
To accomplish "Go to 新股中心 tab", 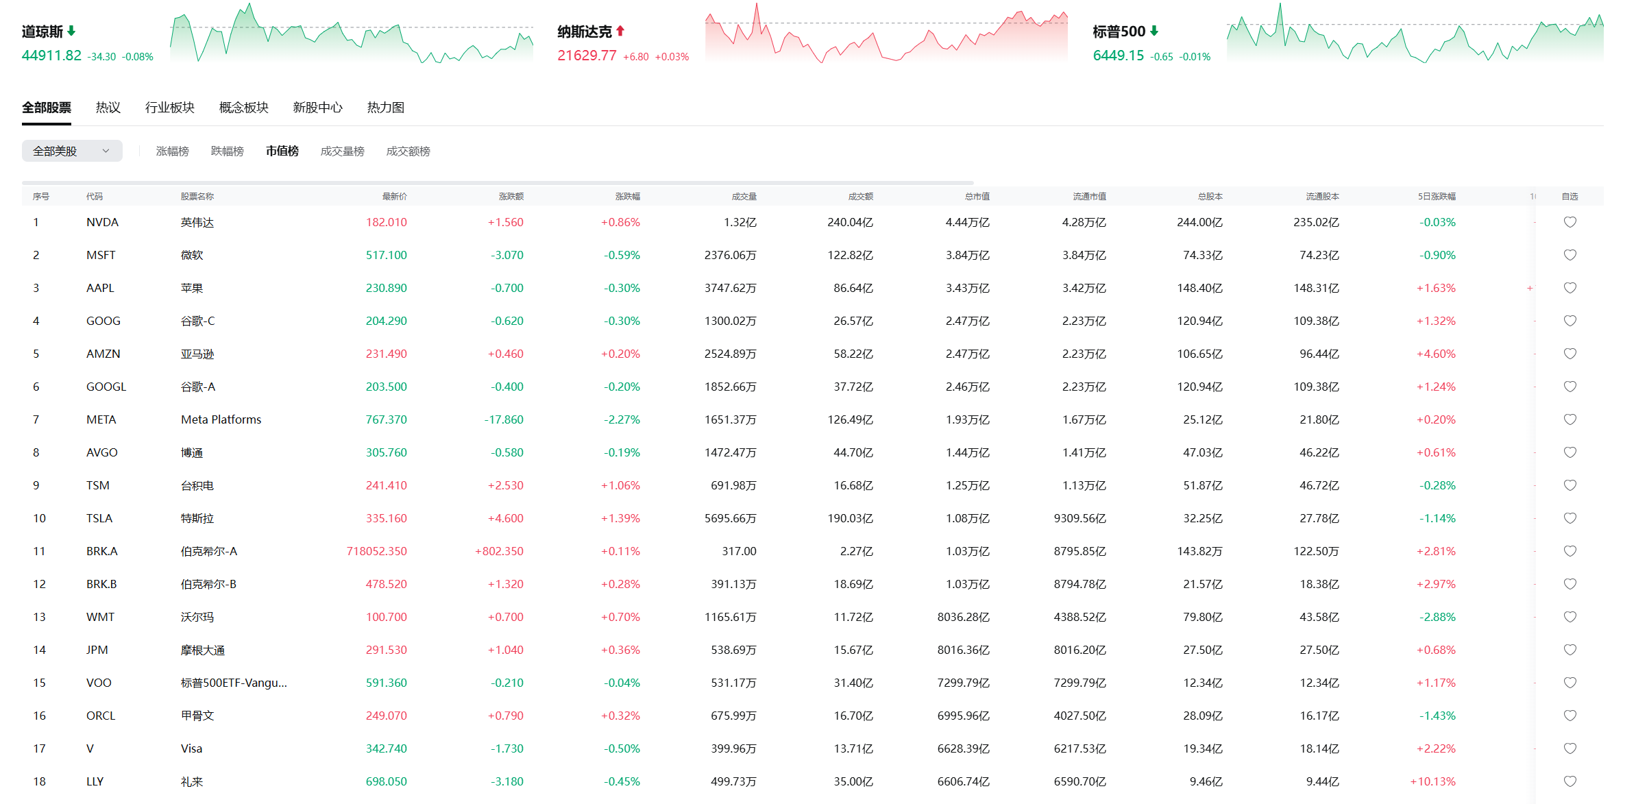I will pyautogui.click(x=318, y=108).
